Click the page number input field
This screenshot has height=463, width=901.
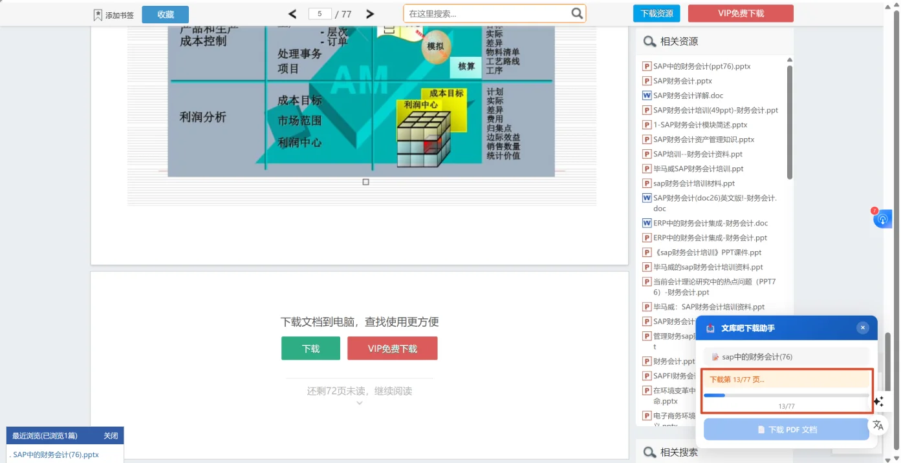point(320,14)
